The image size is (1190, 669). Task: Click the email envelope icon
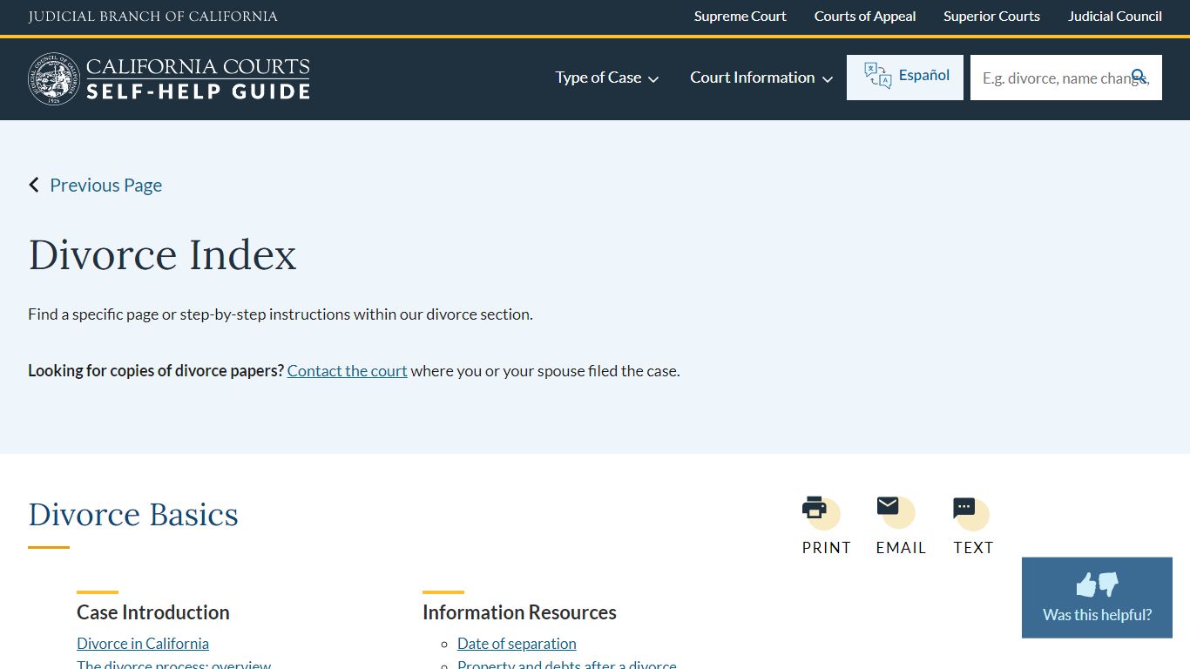point(888,505)
